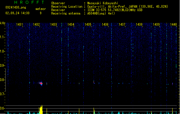Click the 1440 time marker

pos(173,25)
